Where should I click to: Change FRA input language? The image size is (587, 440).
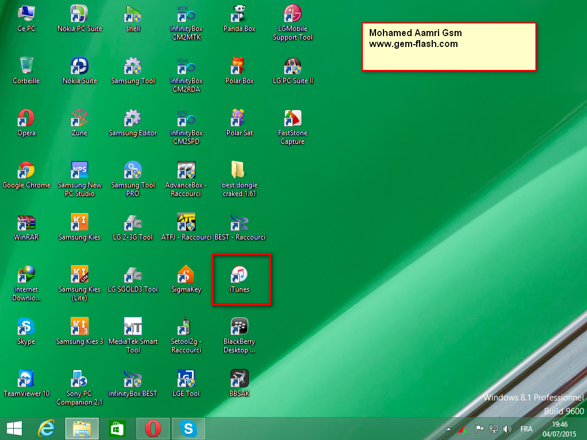(526, 429)
